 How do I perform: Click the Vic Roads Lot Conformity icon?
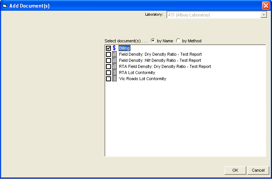tap(114, 79)
